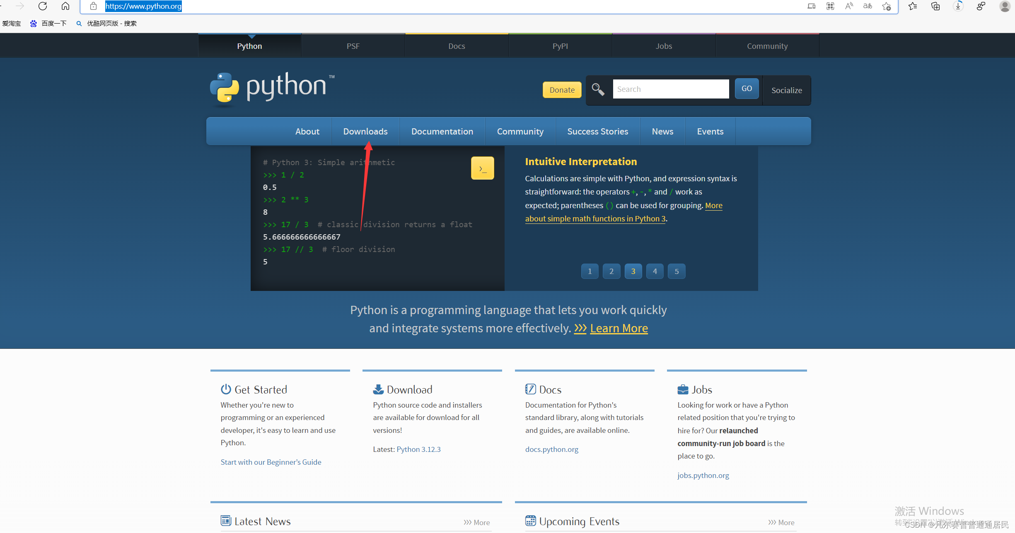
Task: Open the browser profile avatar
Action: [x=1004, y=6]
